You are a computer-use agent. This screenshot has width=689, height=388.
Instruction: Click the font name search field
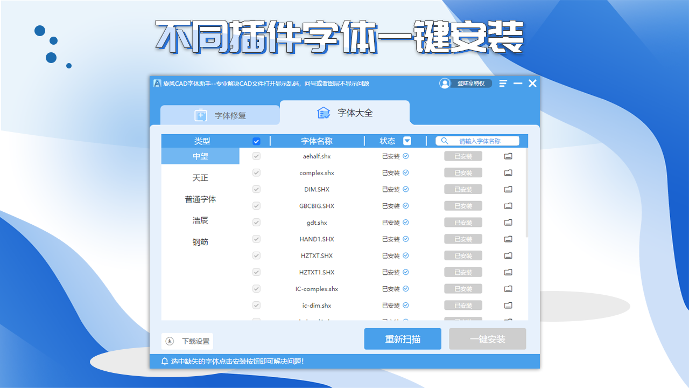tap(477, 141)
